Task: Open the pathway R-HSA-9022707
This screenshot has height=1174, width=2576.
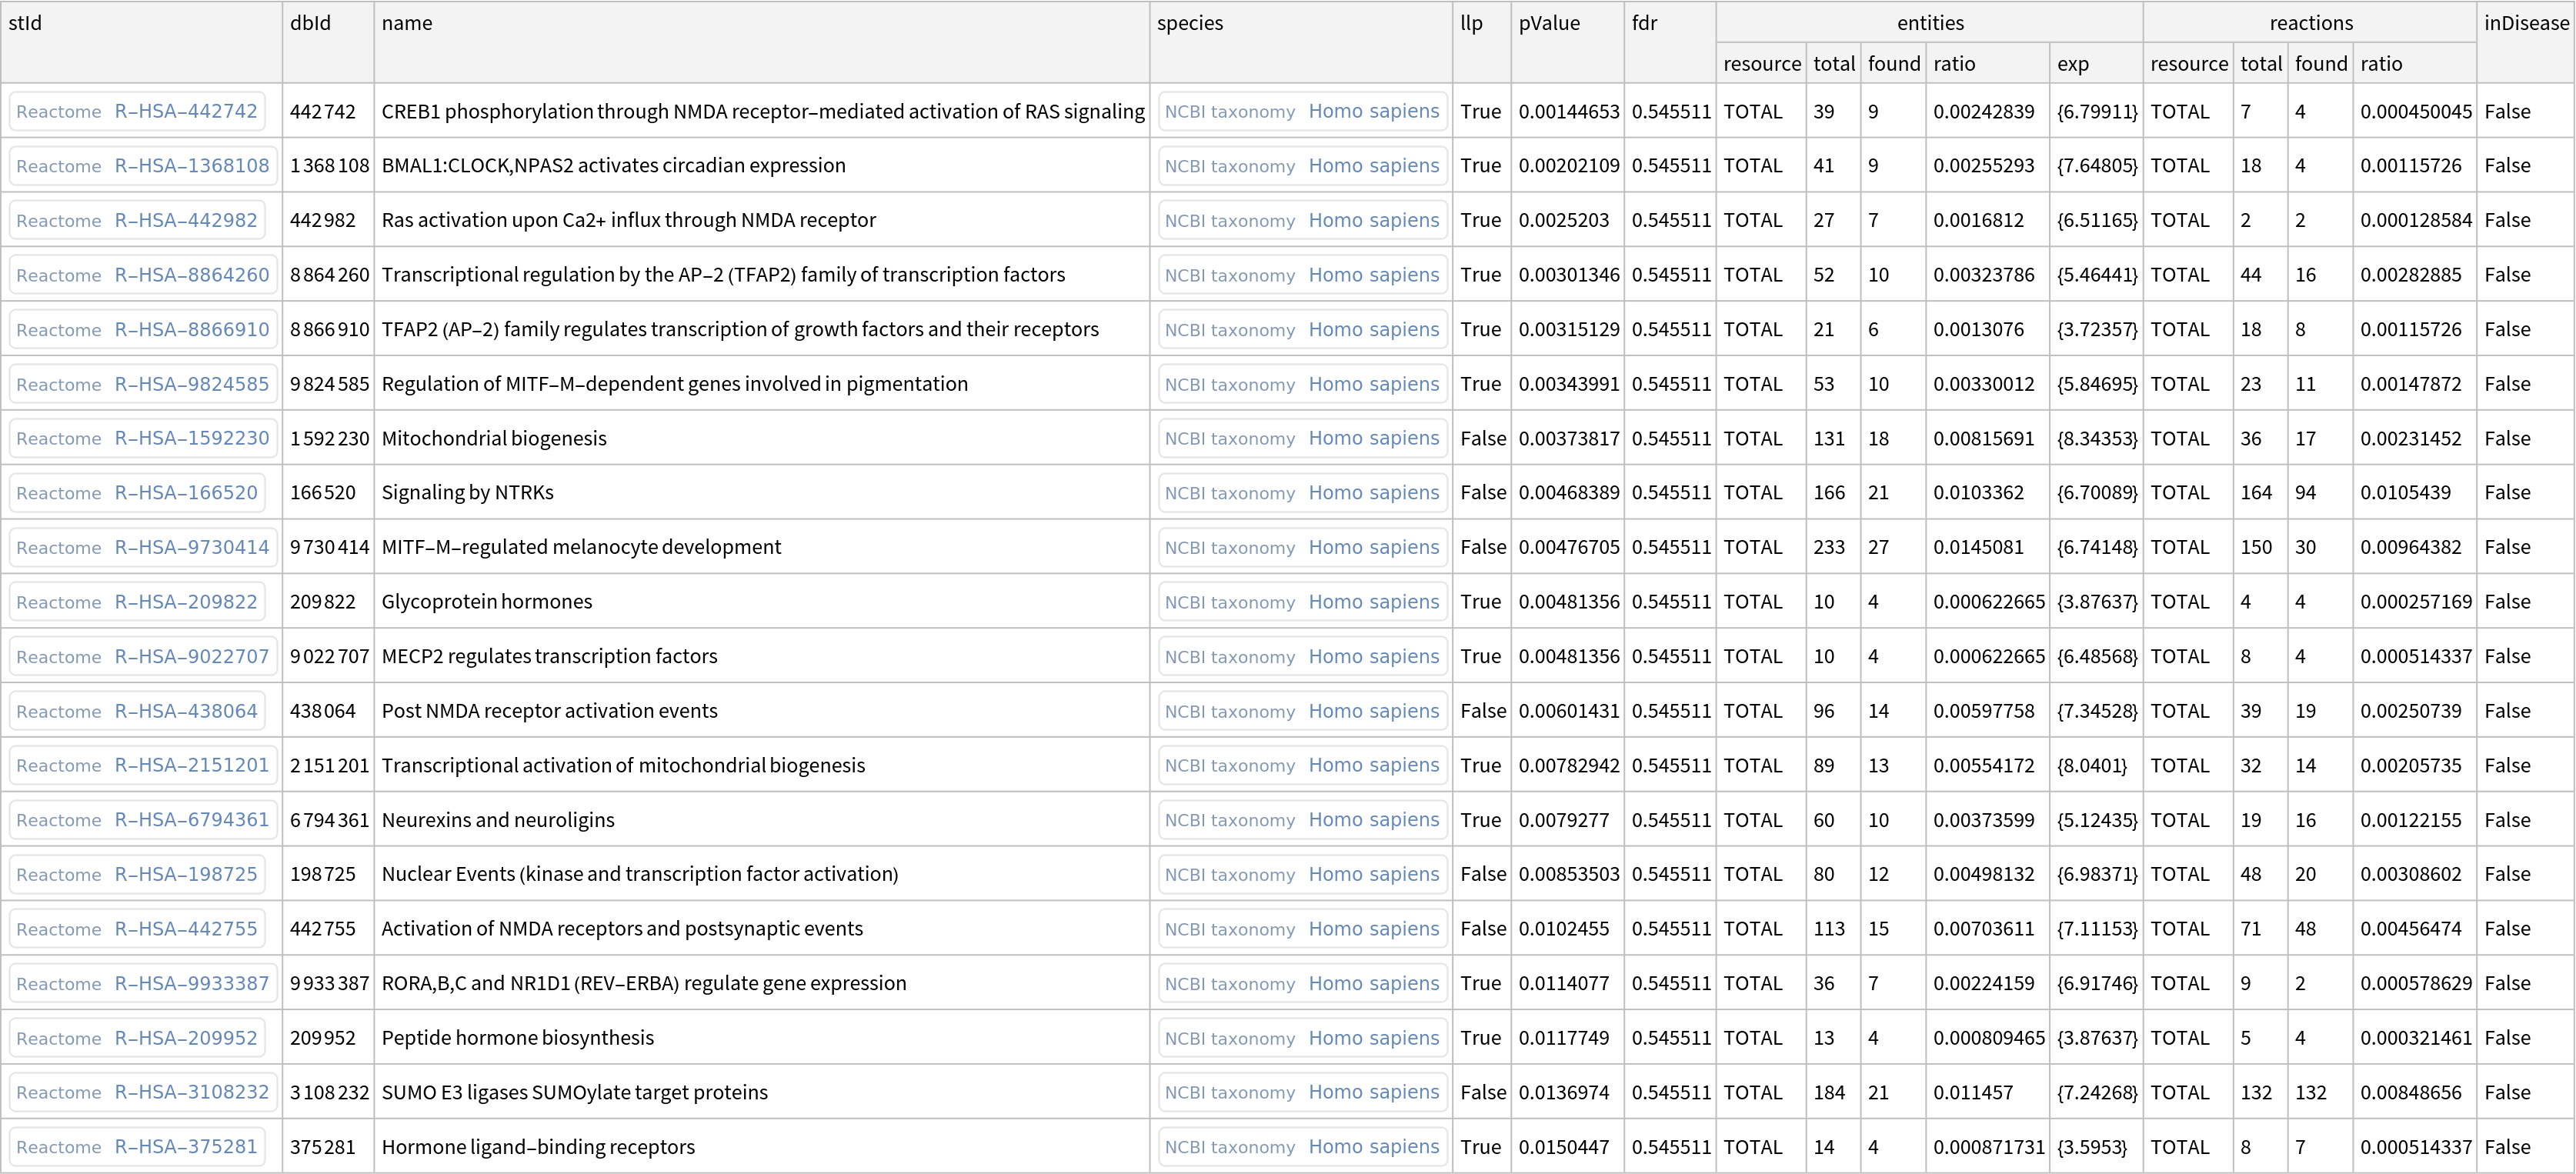Action: click(x=143, y=657)
